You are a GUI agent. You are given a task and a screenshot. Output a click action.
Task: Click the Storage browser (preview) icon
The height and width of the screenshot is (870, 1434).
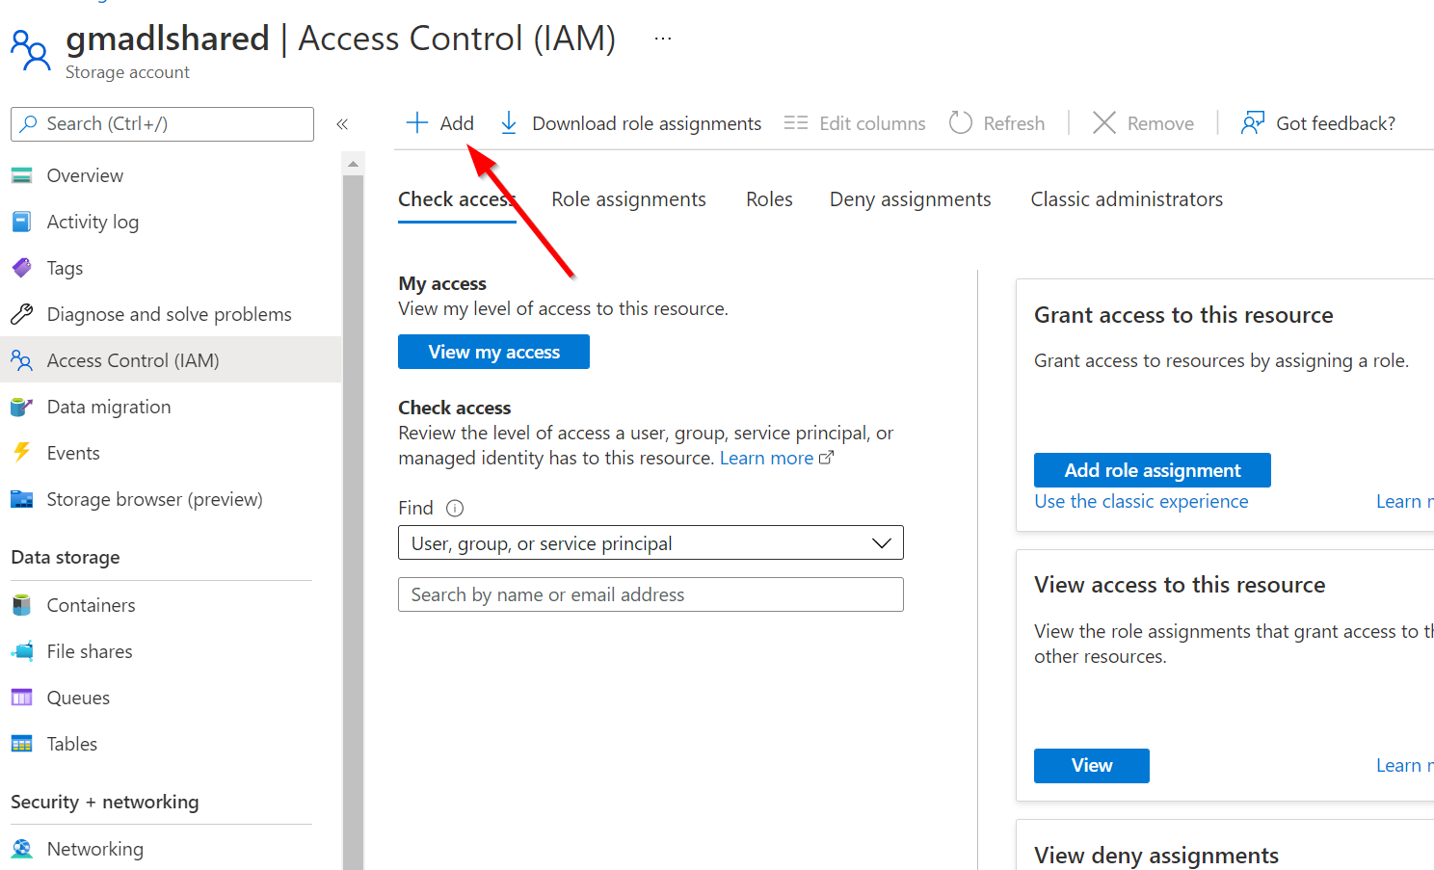tap(21, 499)
